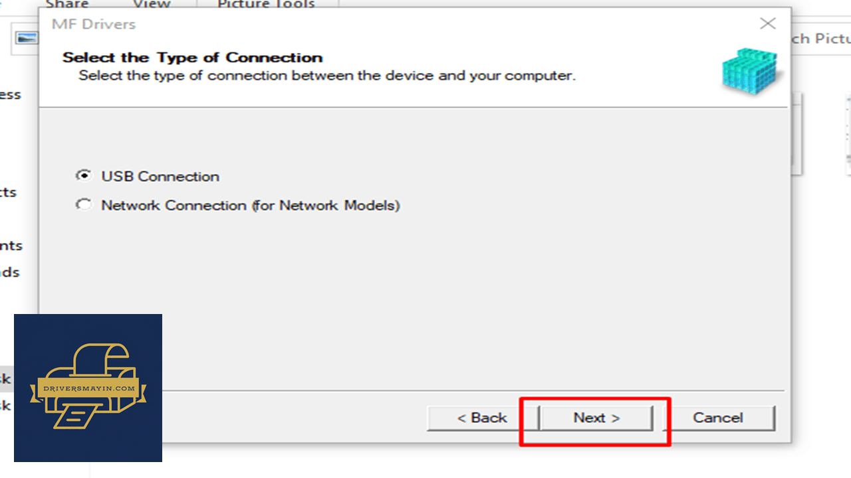Viewport: 851px width, 478px height.
Task: Go back with the Back button
Action: (482, 418)
